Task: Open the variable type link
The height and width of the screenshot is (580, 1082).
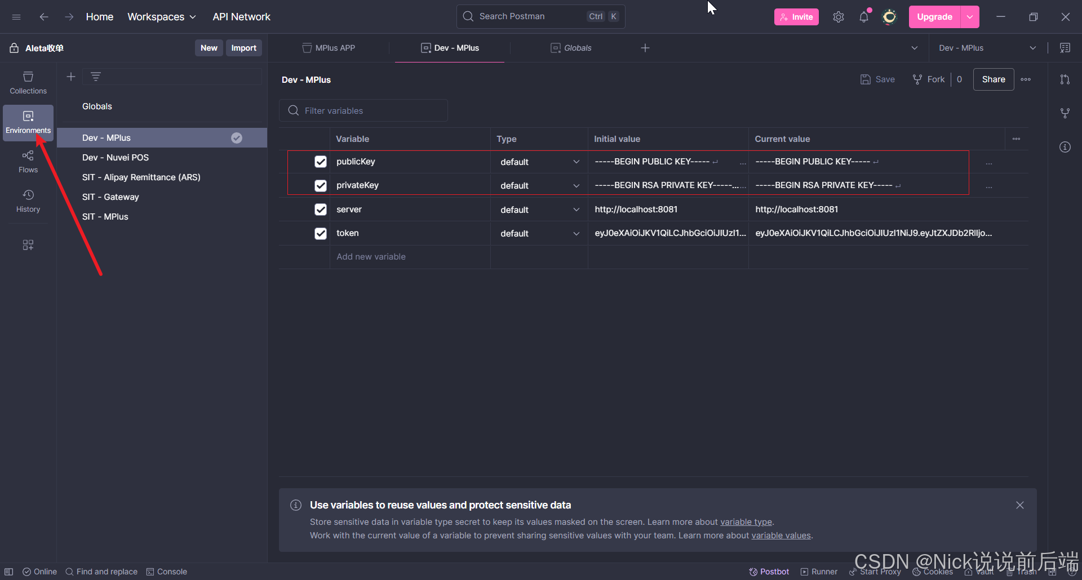Action: point(746,522)
